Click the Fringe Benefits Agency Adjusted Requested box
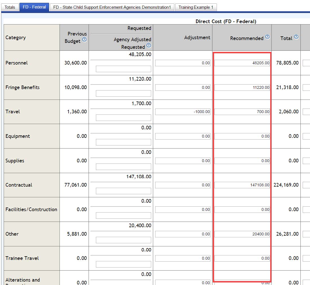The width and height of the screenshot is (310, 285). [x=123, y=93]
